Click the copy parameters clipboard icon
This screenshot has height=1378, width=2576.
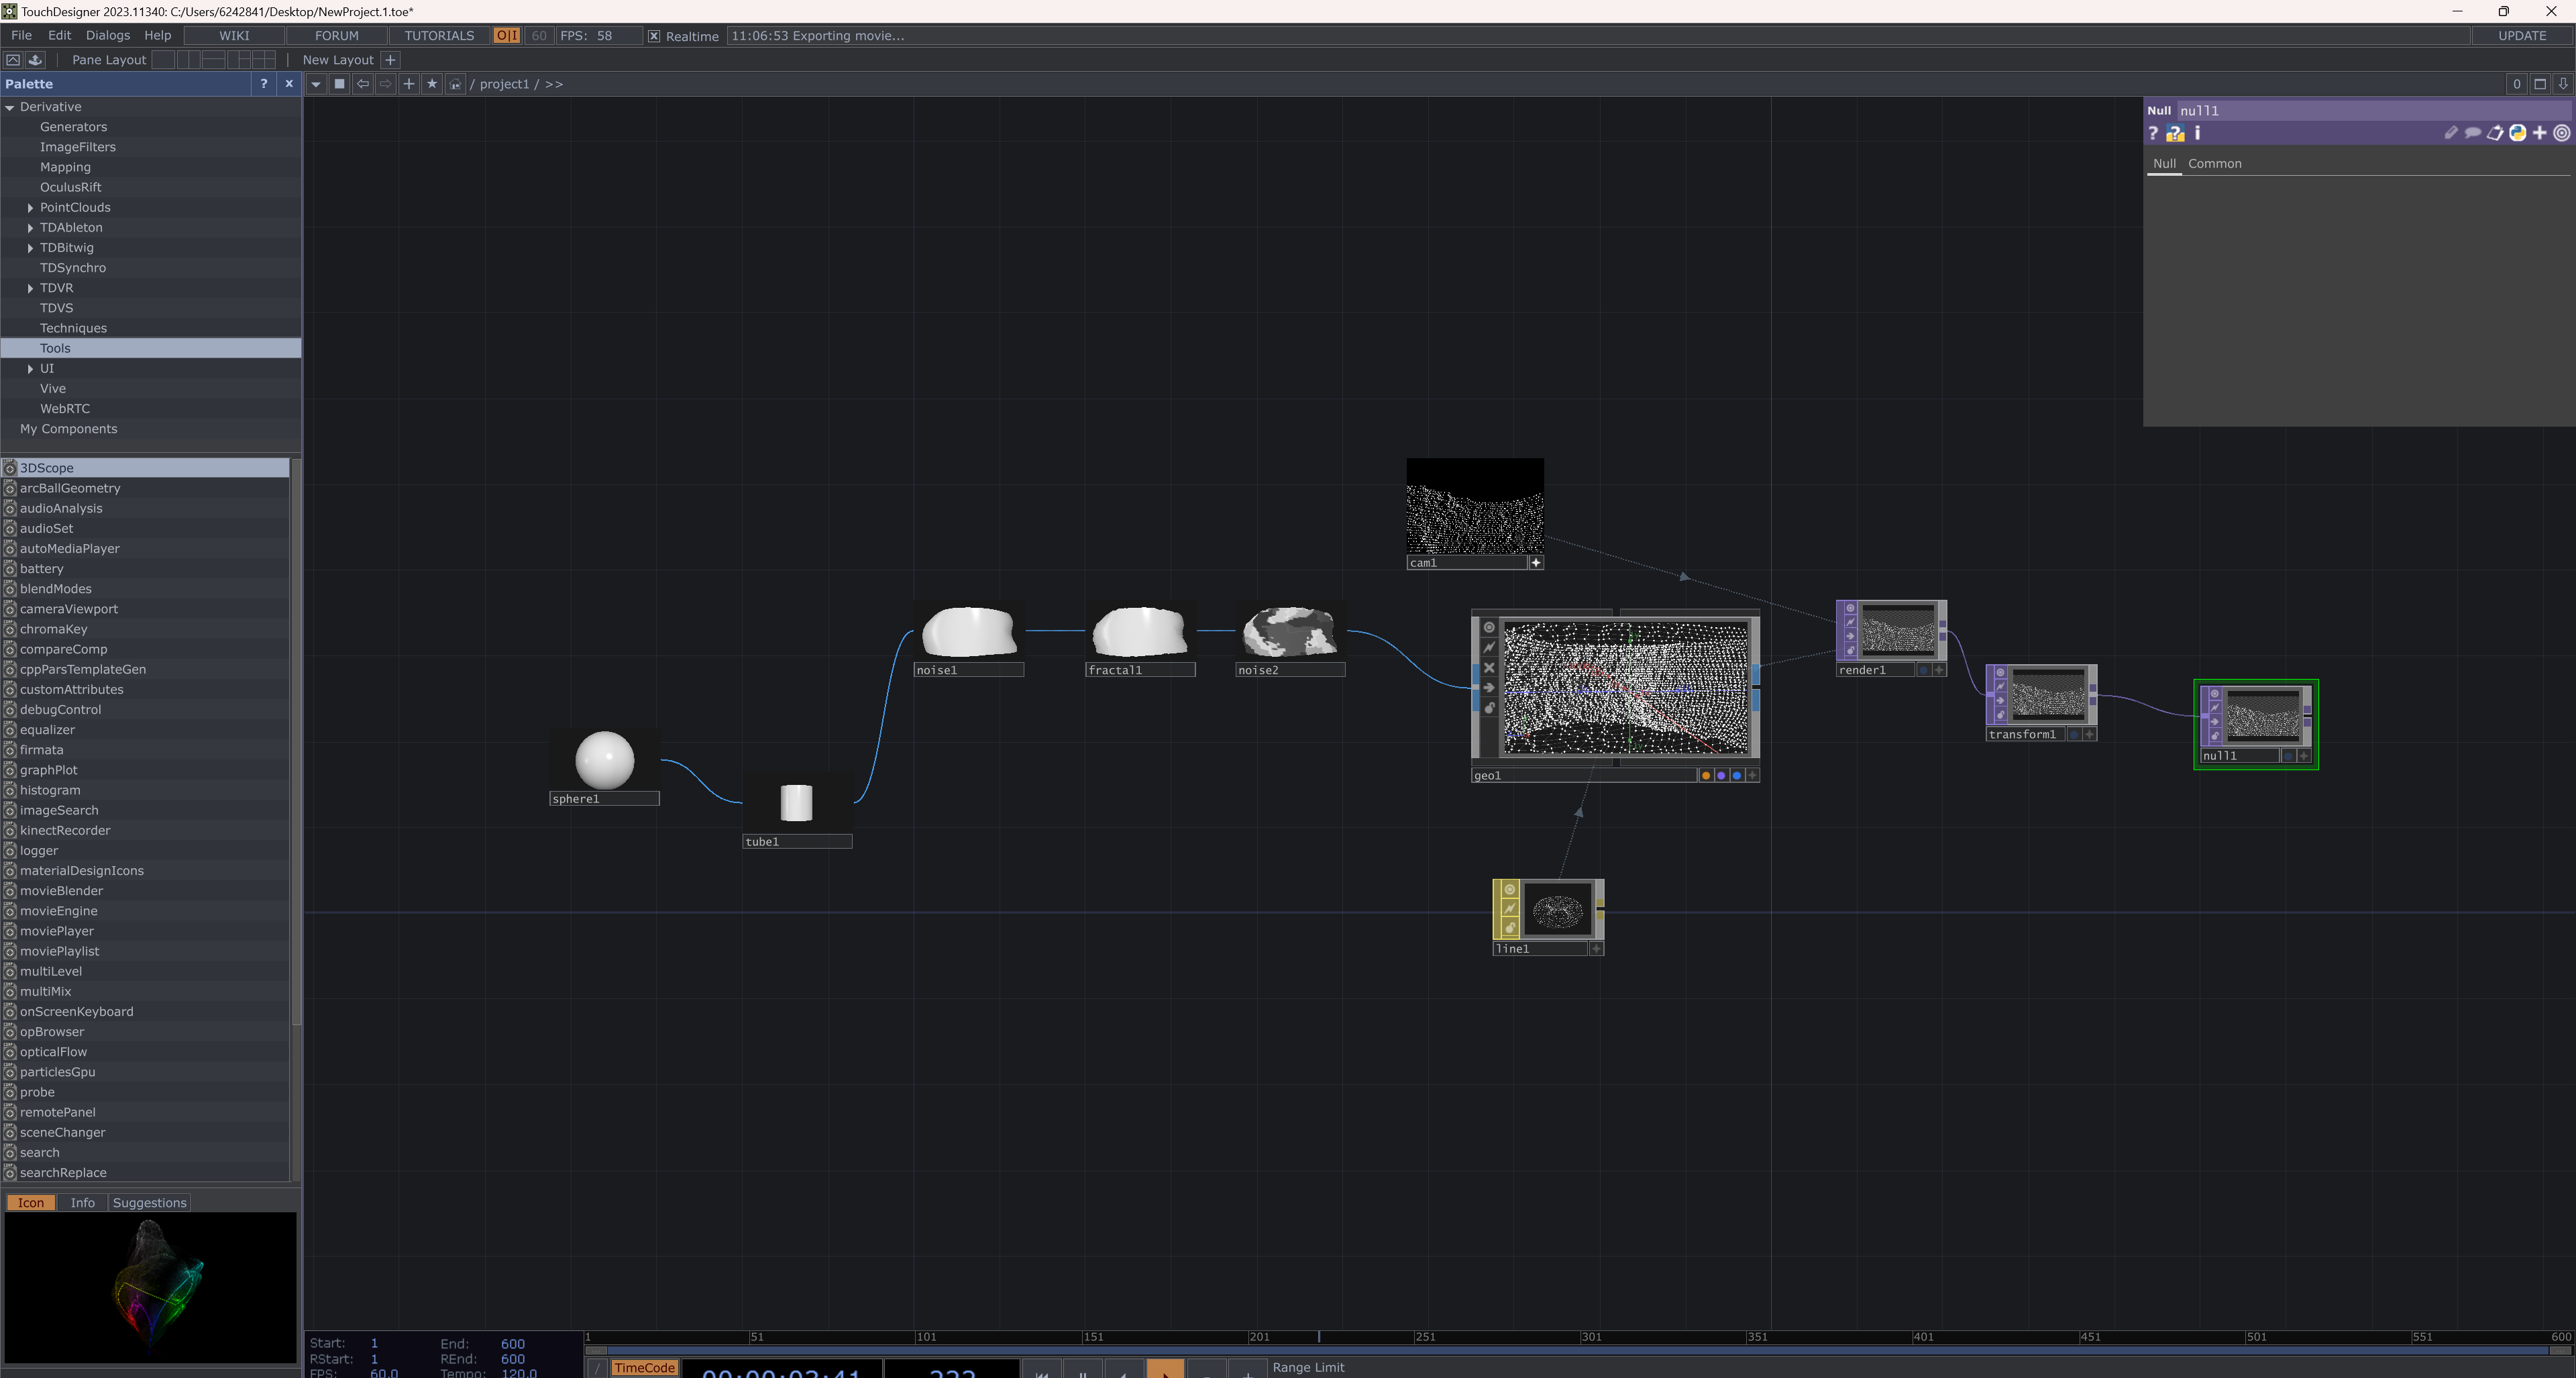tap(2495, 133)
